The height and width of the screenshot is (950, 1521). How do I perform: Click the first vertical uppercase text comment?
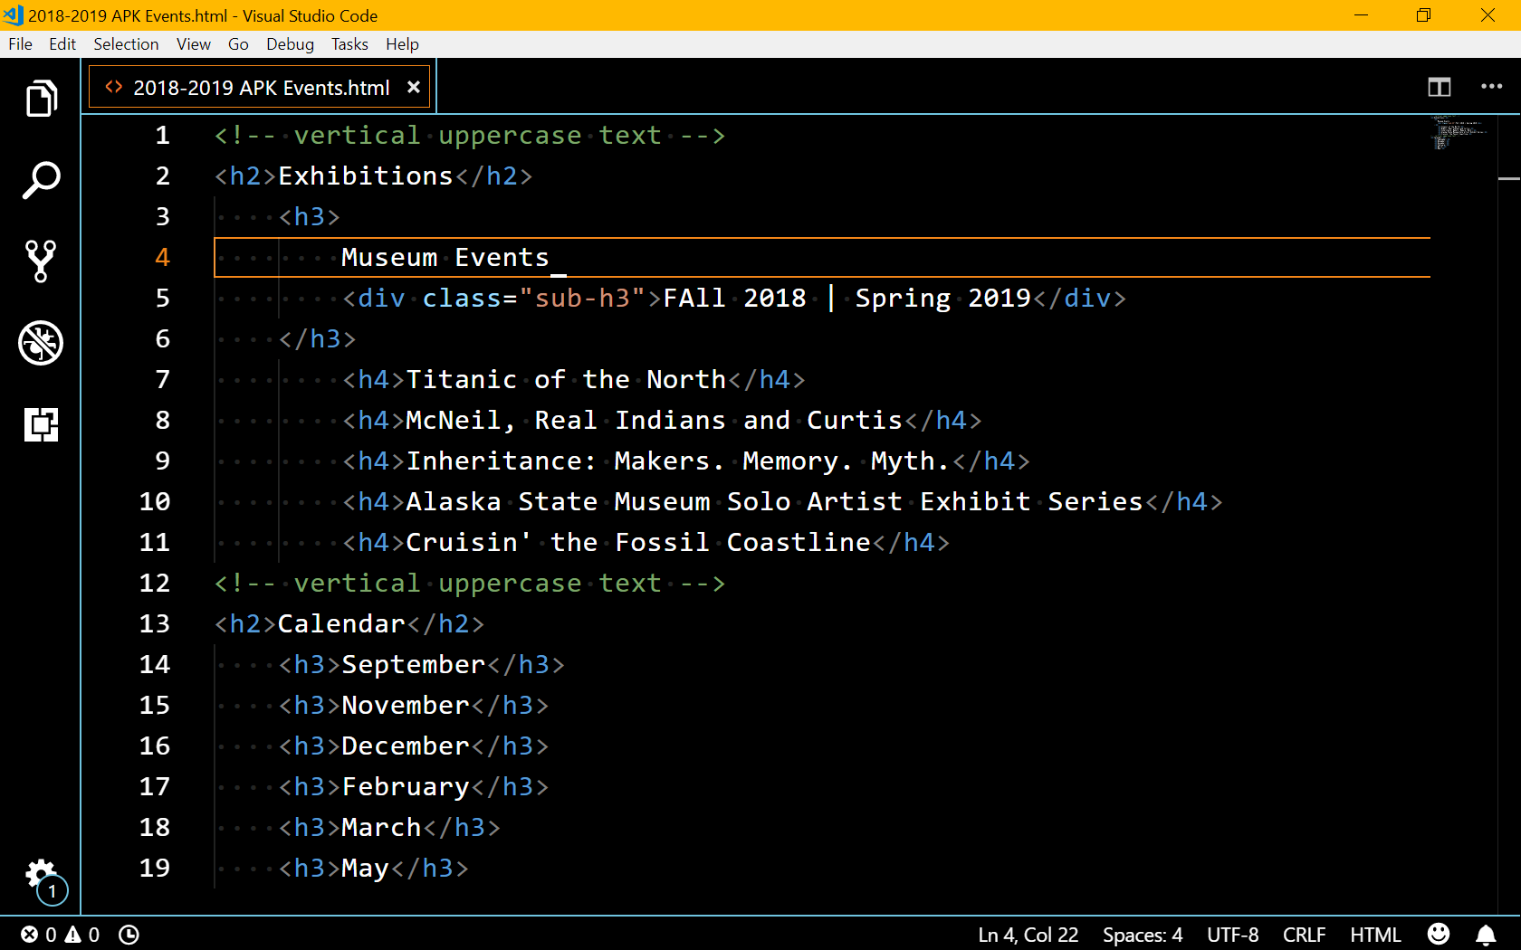pos(470,136)
